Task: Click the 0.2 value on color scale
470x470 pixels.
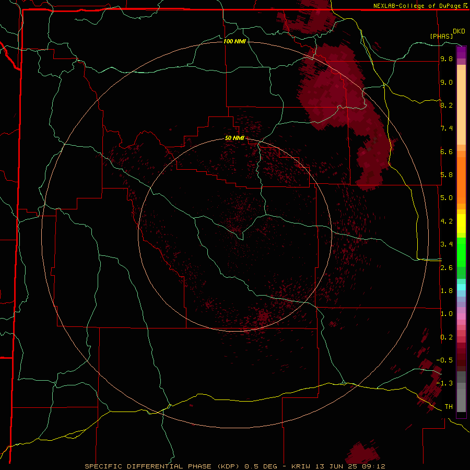Action: point(446,337)
